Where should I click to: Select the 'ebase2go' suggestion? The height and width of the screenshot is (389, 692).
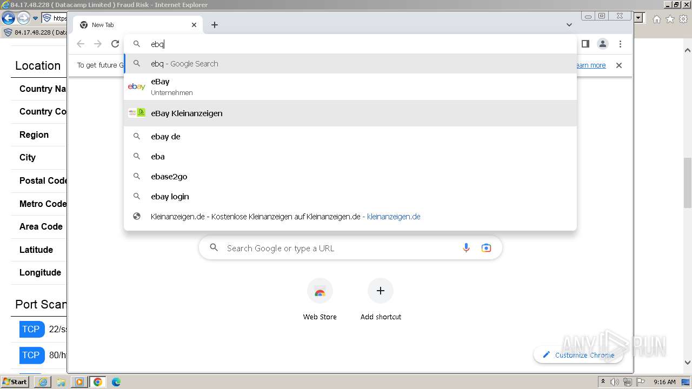click(350, 177)
